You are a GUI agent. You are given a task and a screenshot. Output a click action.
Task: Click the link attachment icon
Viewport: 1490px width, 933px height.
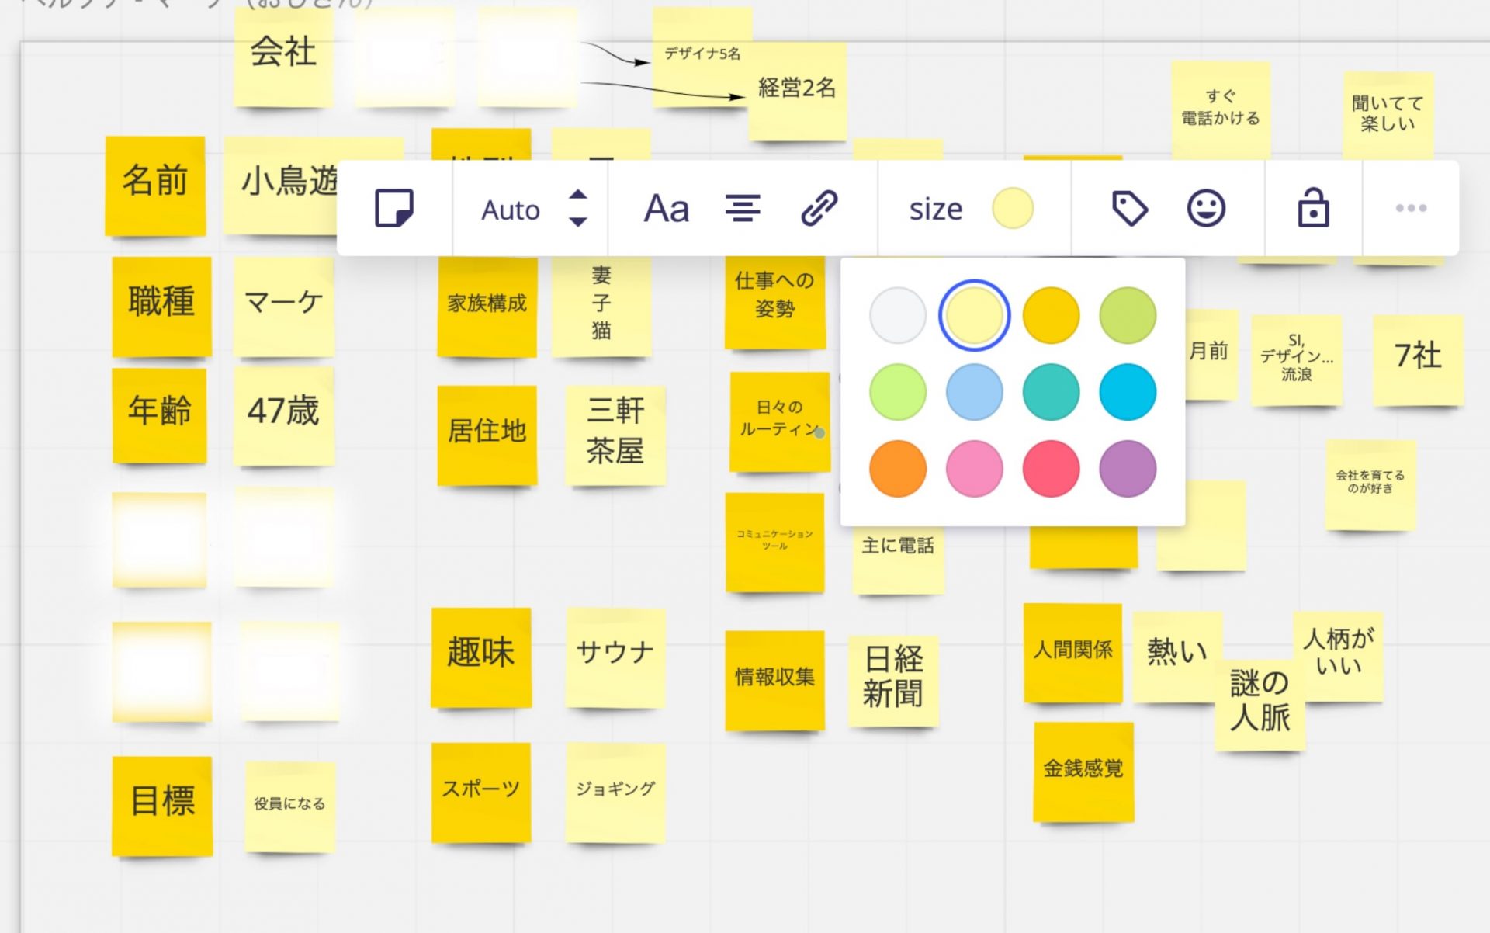[819, 209]
